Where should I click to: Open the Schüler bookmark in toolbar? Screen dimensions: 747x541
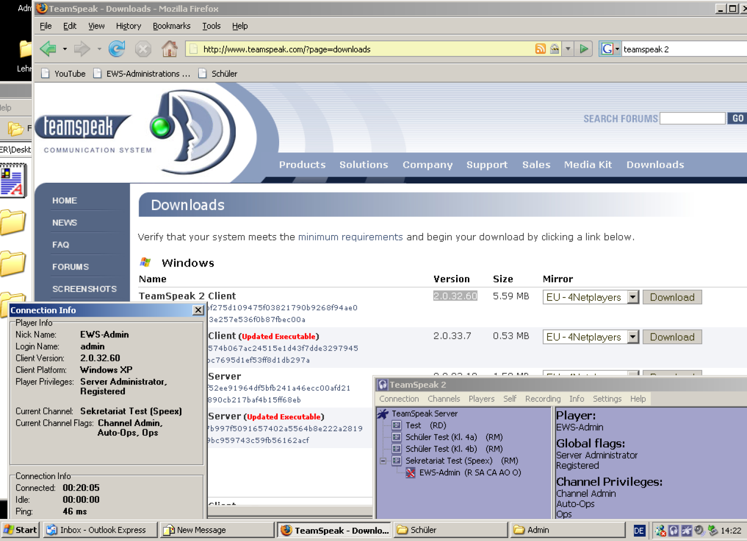tap(218, 73)
